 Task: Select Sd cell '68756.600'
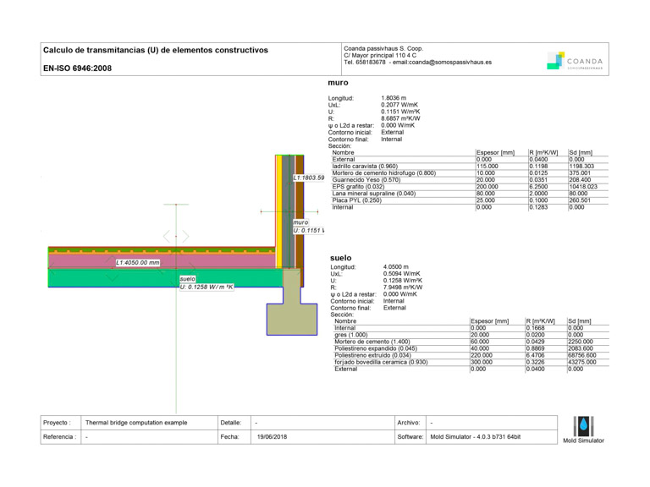582,355
